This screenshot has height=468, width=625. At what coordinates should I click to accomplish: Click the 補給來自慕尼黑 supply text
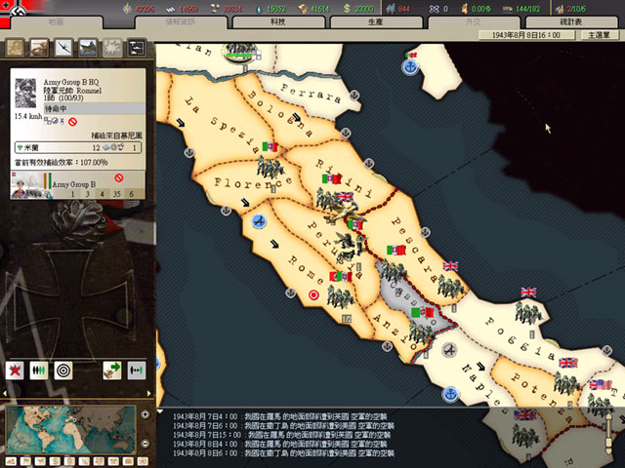pyautogui.click(x=116, y=136)
